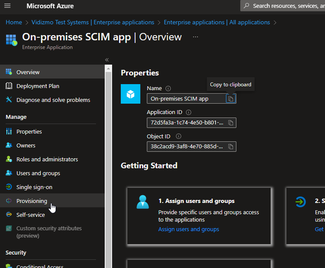
Task: Copy the Application ID to clipboard
Action: coord(231,123)
